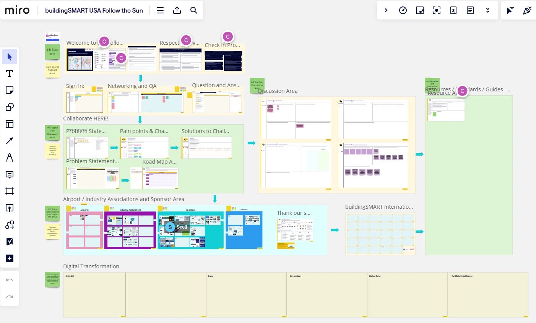The image size is (536, 323).
Task: Start the timer tool
Action: 403,10
